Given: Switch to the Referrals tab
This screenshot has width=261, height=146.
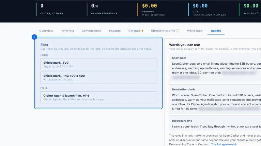Looking at the screenshot, I should tap(67, 31).
